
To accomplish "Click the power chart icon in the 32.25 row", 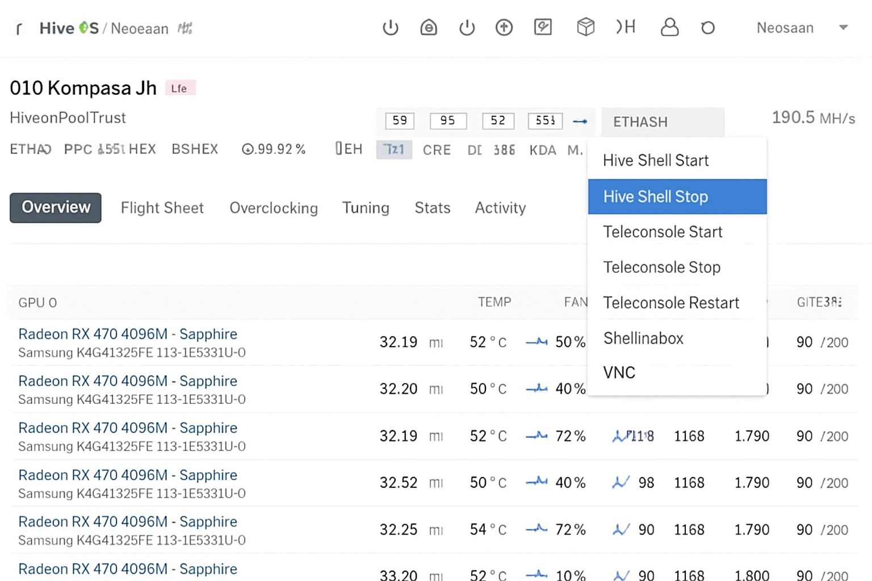I will (x=621, y=529).
